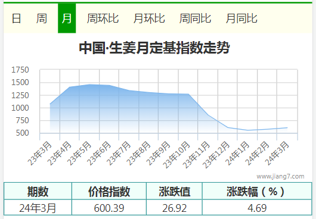Click the 23年10月 axis label
The height and width of the screenshot is (219, 316).
coord(176,155)
